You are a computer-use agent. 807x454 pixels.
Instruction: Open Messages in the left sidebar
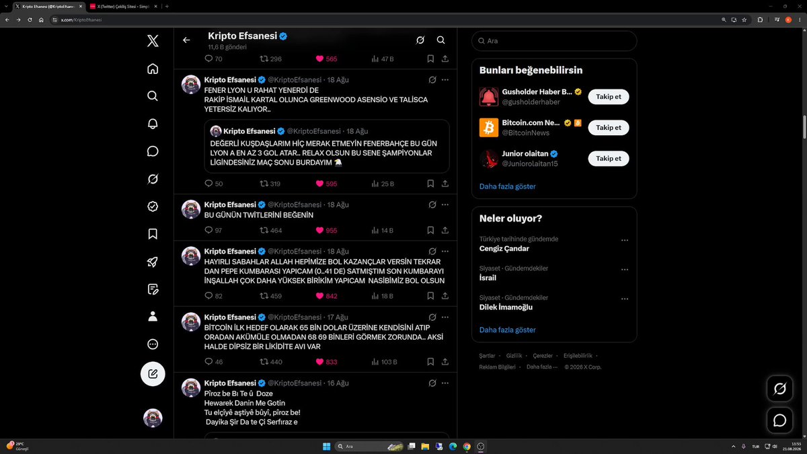click(x=153, y=151)
